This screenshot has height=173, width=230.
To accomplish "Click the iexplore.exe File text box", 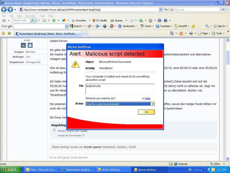I will pos(120,89).
